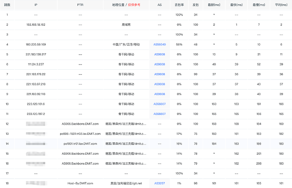Click the 16% packet loss value
This screenshot has width=292, height=188.
click(x=179, y=144)
